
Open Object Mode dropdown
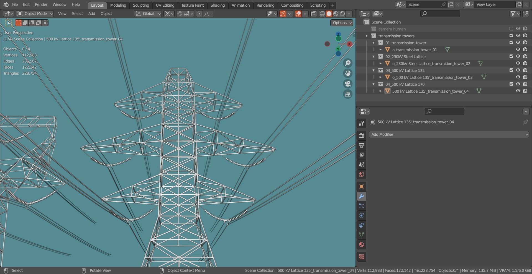35,14
